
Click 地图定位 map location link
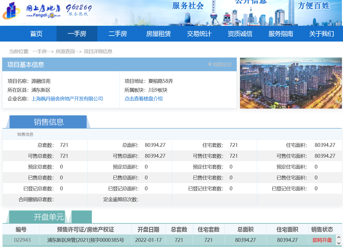click(x=222, y=65)
